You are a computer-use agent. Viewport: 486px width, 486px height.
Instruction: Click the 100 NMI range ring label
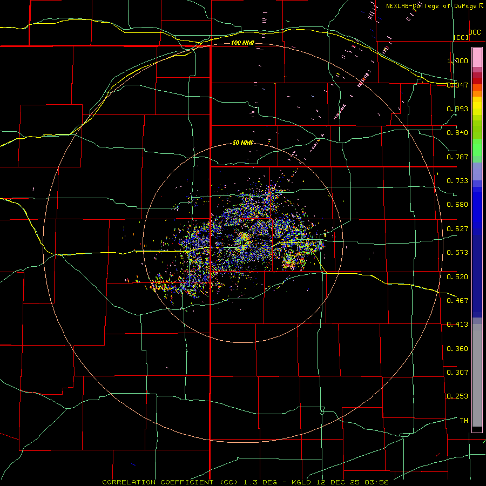242,43
